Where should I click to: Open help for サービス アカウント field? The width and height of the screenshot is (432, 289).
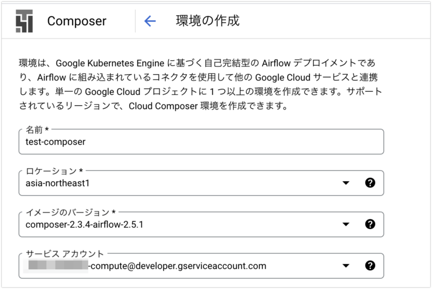[x=370, y=266]
